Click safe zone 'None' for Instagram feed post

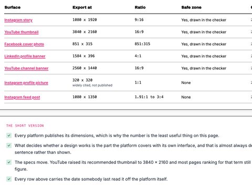[x=186, y=97]
